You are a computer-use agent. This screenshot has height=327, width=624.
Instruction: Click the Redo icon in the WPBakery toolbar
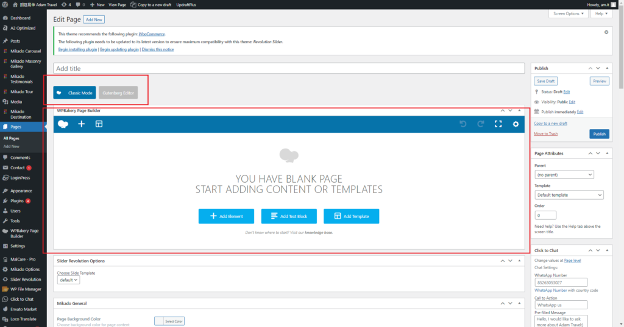pyautogui.click(x=481, y=124)
